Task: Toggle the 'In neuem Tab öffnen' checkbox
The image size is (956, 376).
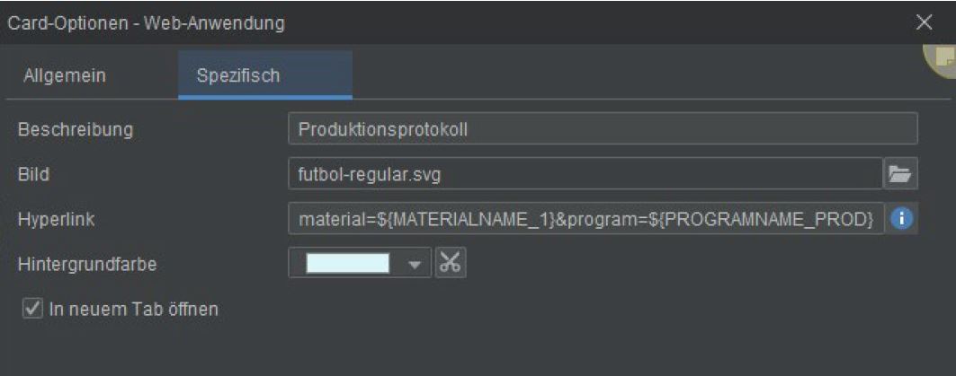Action: pos(31,310)
